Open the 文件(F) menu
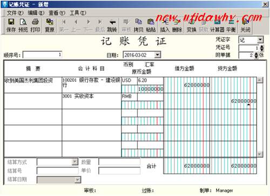The height and width of the screenshot is (196, 270). click(15, 13)
